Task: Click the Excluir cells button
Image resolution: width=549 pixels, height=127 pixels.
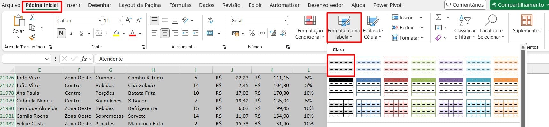Action: click(x=403, y=27)
